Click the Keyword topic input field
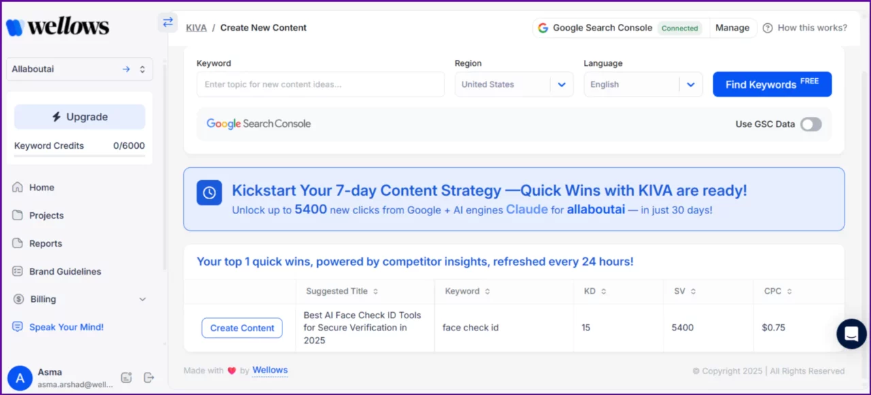The width and height of the screenshot is (871, 395). 321,84
